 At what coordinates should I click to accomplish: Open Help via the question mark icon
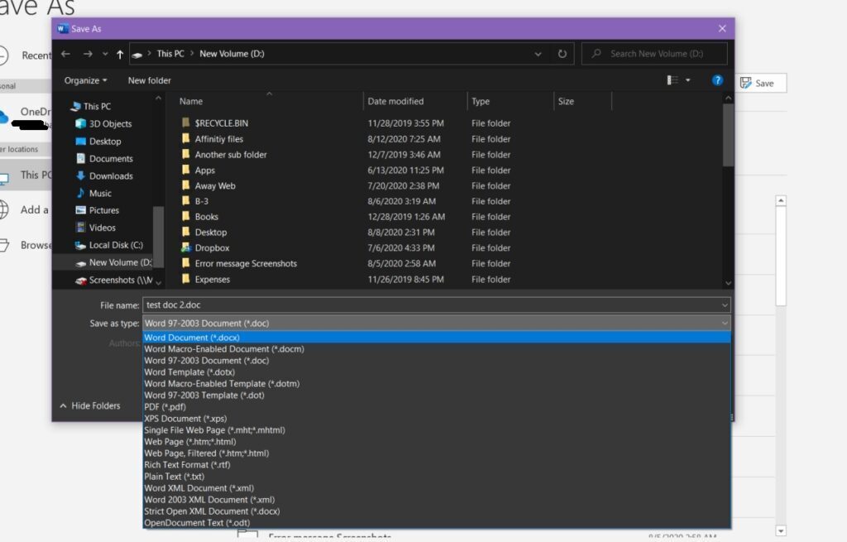(717, 80)
